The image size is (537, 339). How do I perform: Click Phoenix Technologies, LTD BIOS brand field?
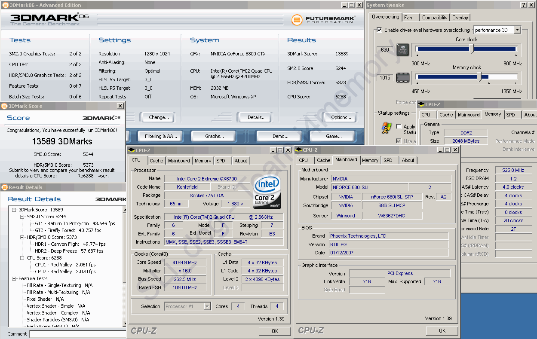point(389,236)
